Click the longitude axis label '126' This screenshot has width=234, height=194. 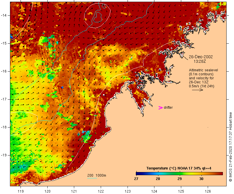tap(208, 191)
